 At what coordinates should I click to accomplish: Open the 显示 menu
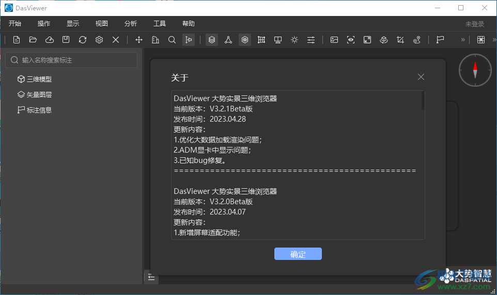tap(72, 23)
